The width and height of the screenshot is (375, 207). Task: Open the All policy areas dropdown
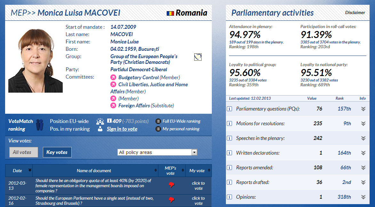[x=194, y=152]
